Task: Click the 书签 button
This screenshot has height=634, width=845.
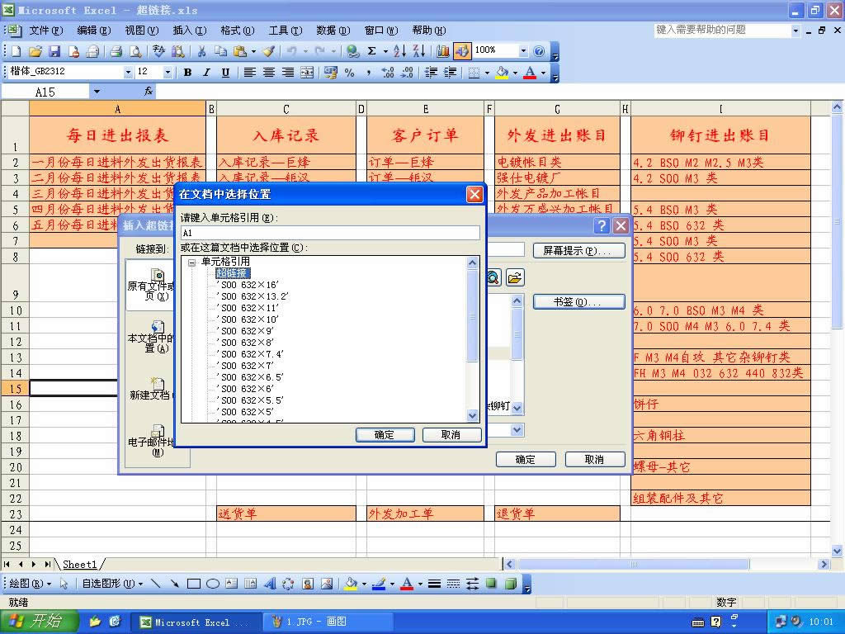Action: click(x=578, y=302)
